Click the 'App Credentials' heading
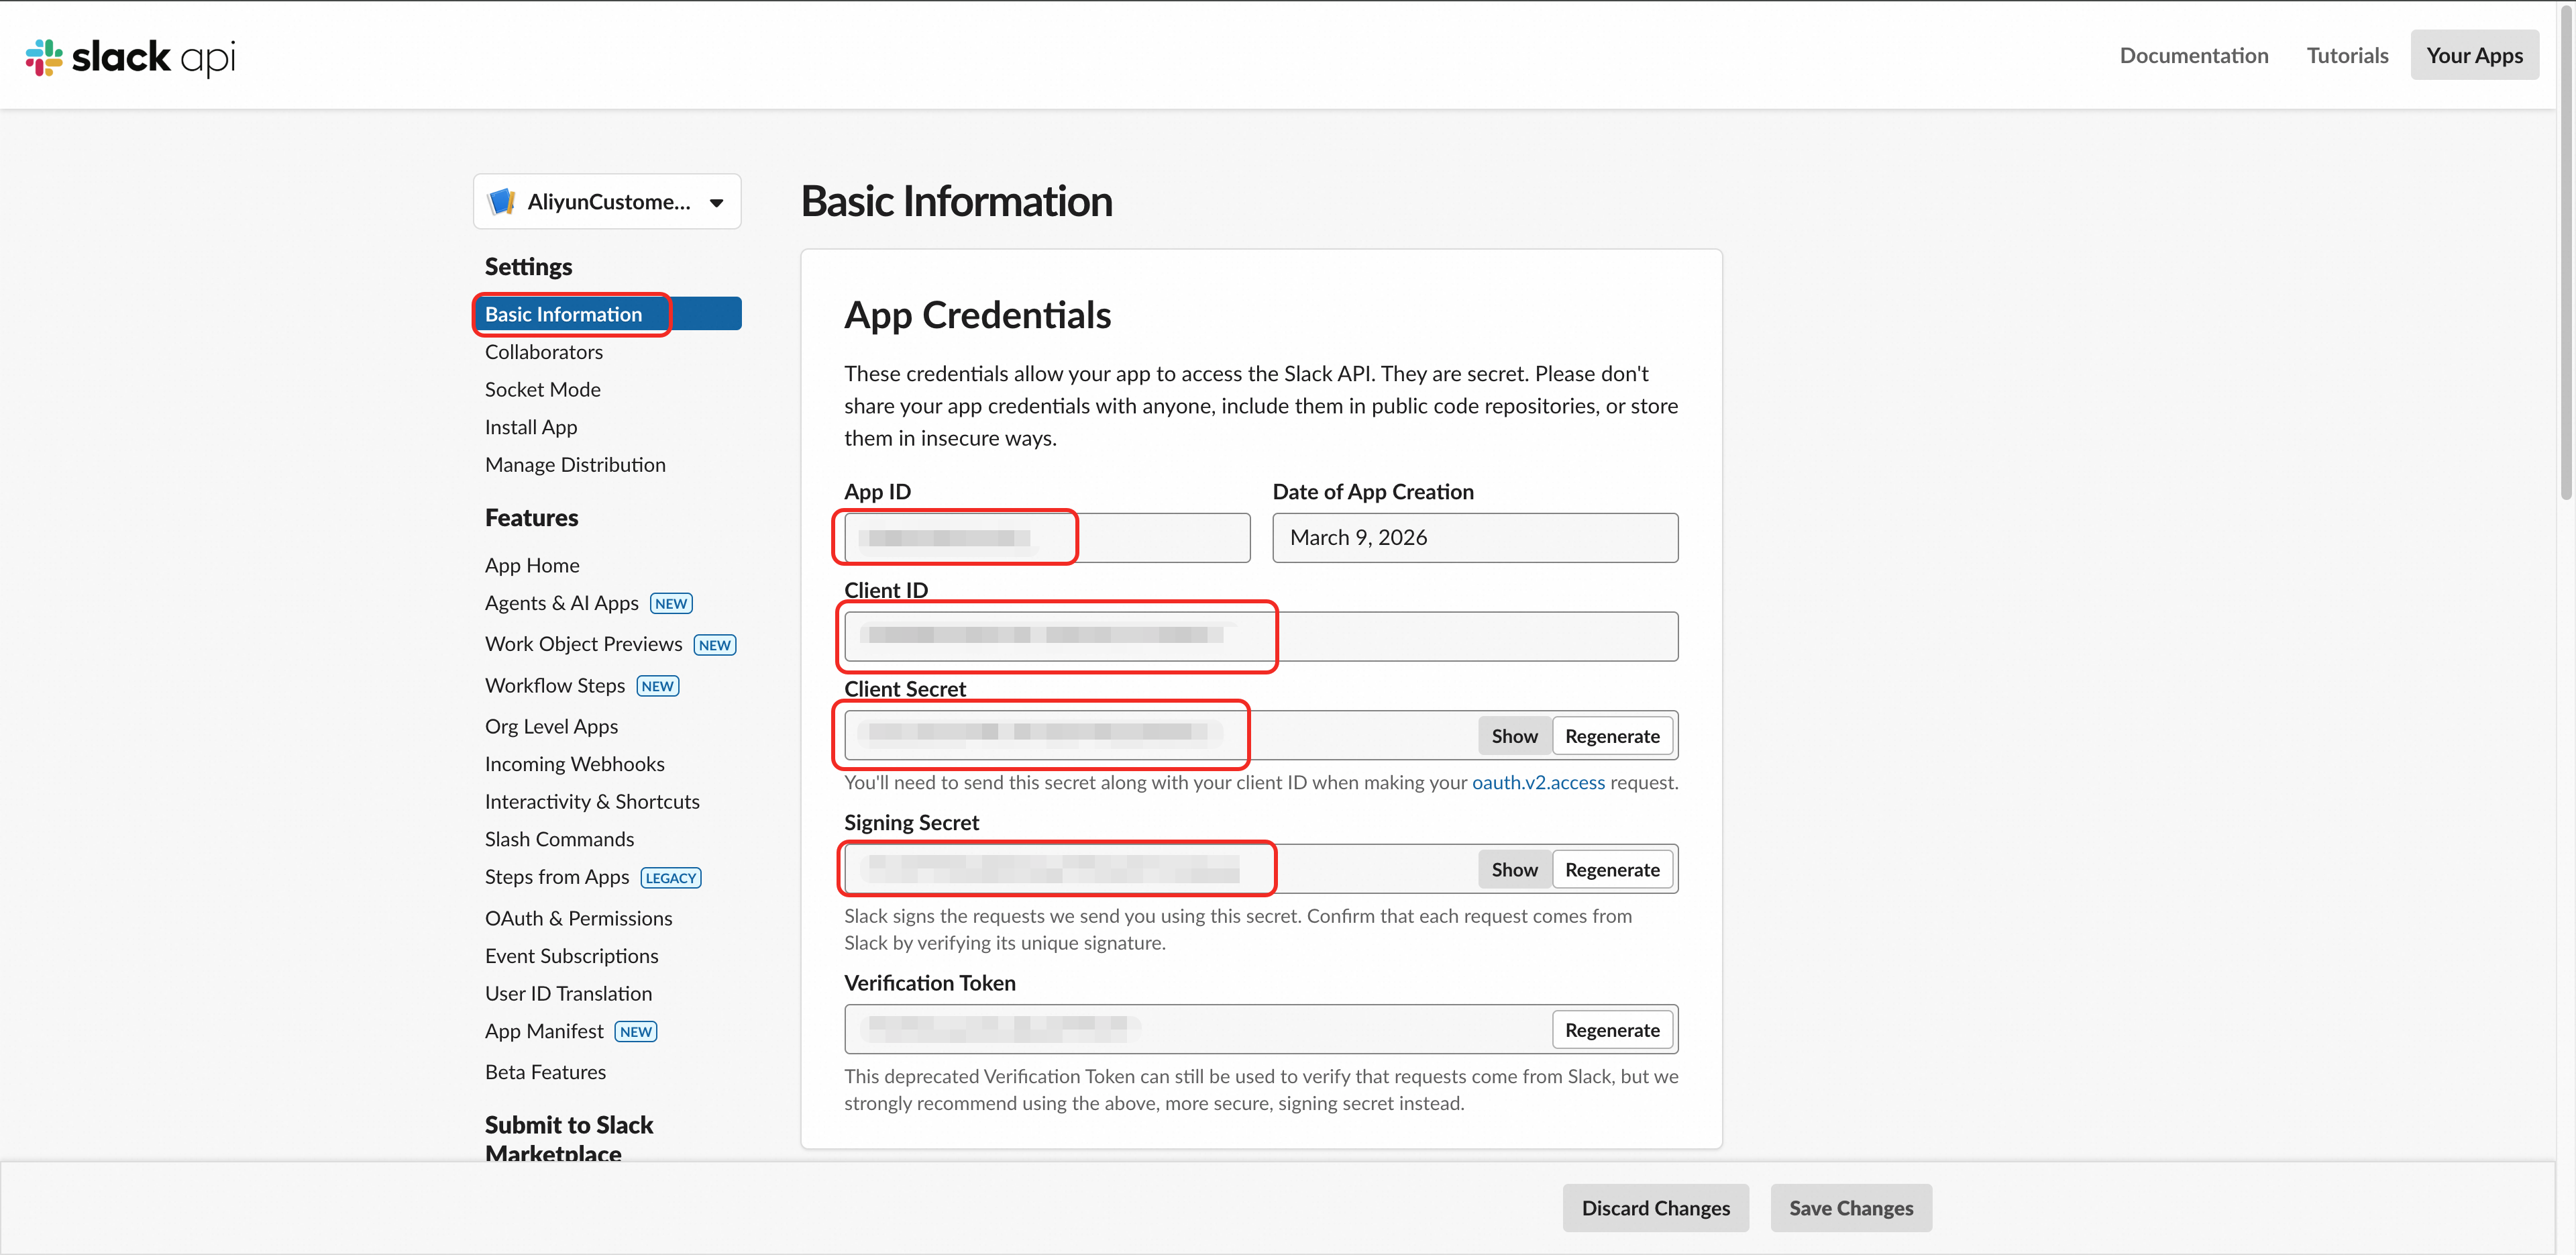This screenshot has height=1255, width=2576. (977, 314)
